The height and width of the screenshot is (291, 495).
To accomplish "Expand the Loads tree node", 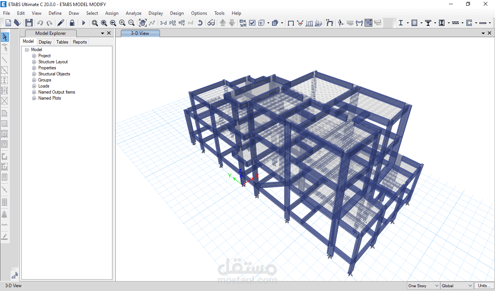I will pyautogui.click(x=34, y=86).
